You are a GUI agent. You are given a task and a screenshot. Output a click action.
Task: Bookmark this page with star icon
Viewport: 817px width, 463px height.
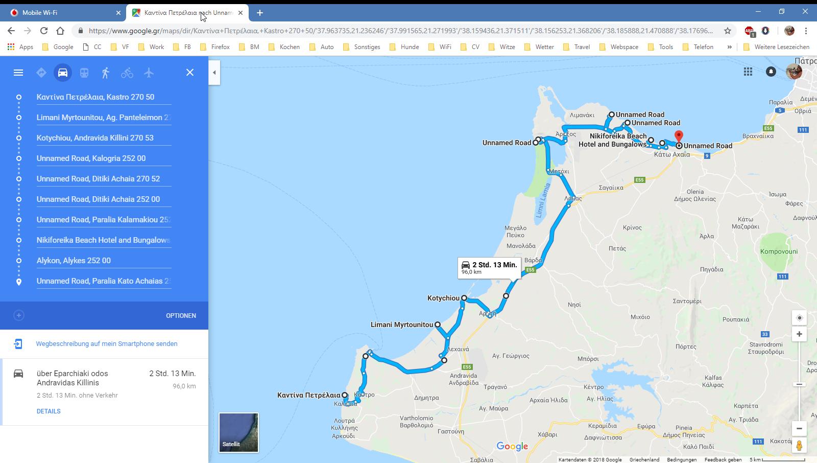point(728,31)
